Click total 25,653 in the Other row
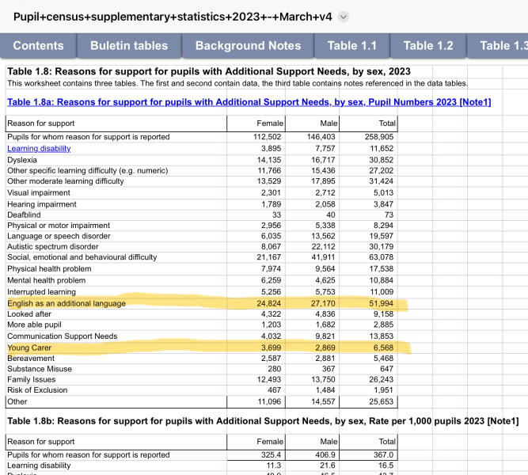 coord(382,401)
